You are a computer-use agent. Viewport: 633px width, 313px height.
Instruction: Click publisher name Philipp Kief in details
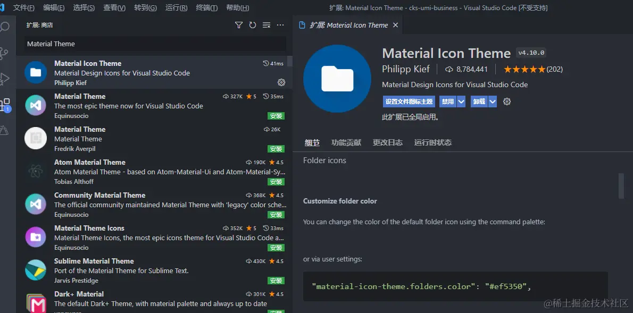(406, 69)
